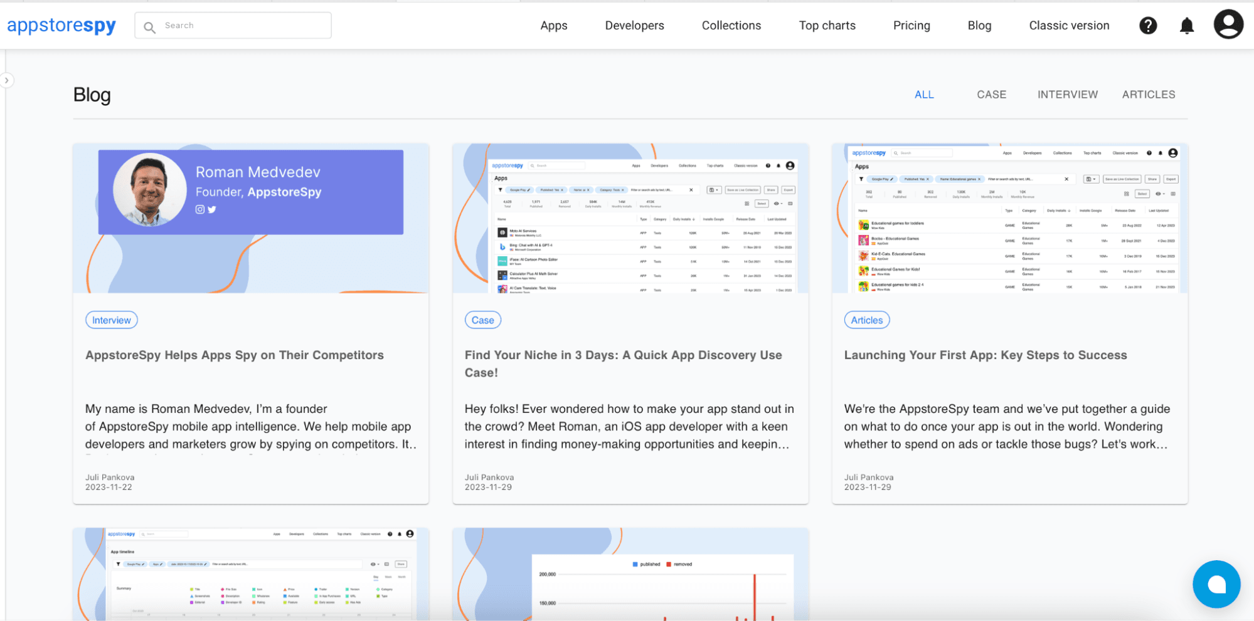The image size is (1254, 621).
Task: Open the user account avatar icon
Action: [1228, 25]
